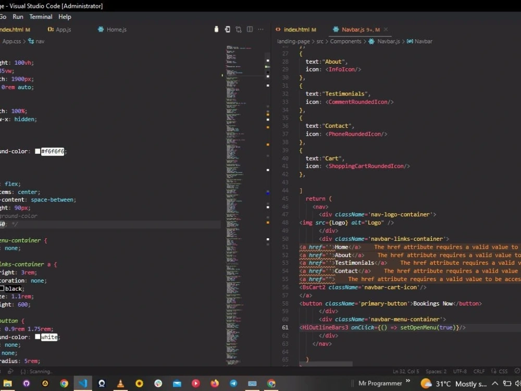Change encoding via the UTF-8 status bar item
This screenshot has height=391, width=521.
(460, 371)
